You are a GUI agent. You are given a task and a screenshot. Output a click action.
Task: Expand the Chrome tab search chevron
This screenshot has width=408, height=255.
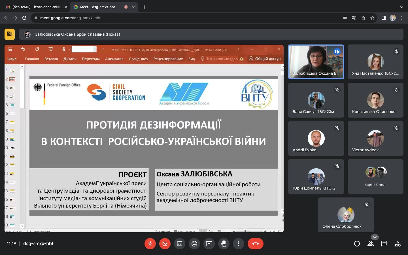401,7
